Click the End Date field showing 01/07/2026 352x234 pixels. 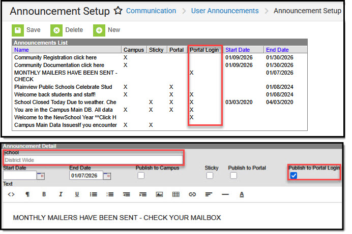tap(86, 176)
